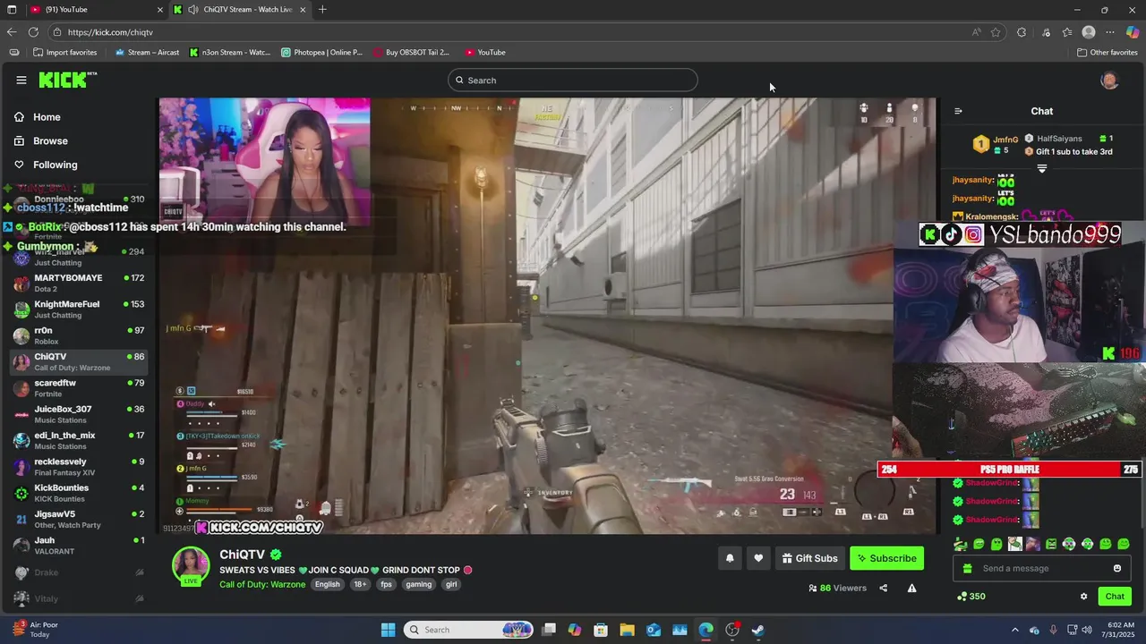Click the gaming tag

coord(418,584)
